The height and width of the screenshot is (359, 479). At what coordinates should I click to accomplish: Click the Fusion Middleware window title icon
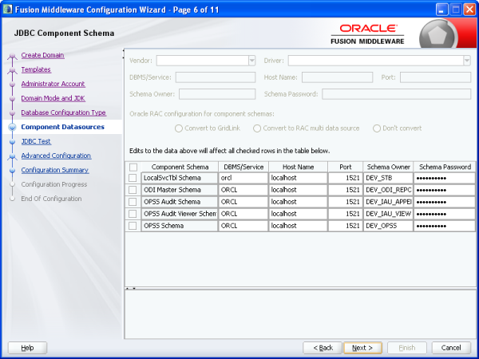click(x=9, y=8)
